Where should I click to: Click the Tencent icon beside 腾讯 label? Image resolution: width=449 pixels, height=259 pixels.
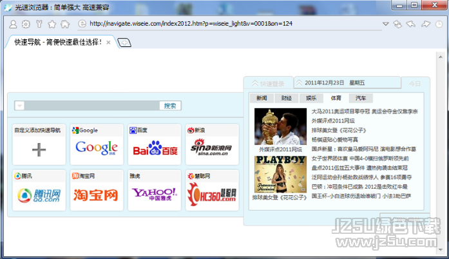17,176
